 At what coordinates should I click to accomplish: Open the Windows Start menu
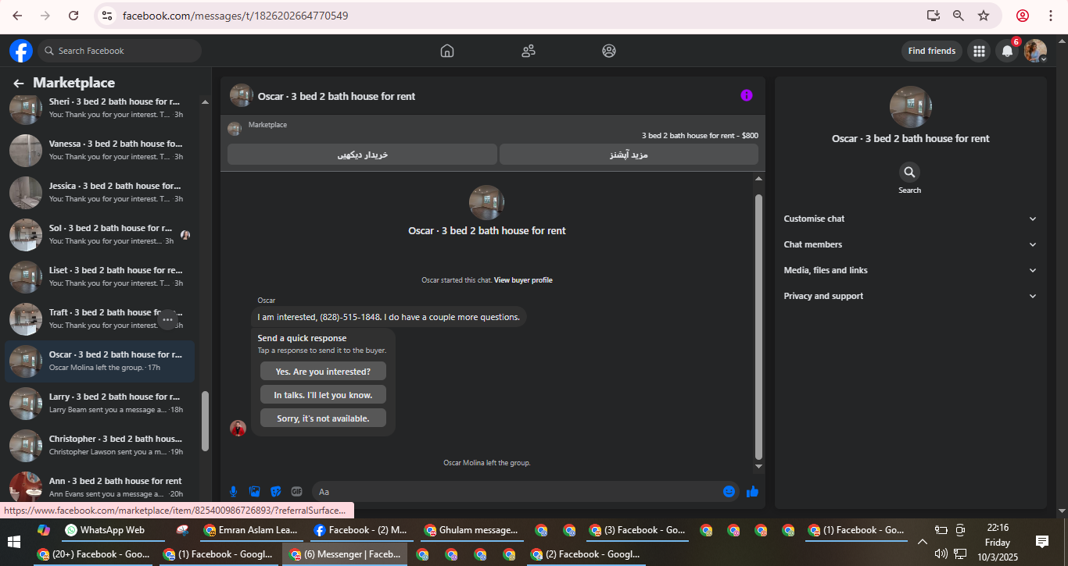click(x=14, y=542)
